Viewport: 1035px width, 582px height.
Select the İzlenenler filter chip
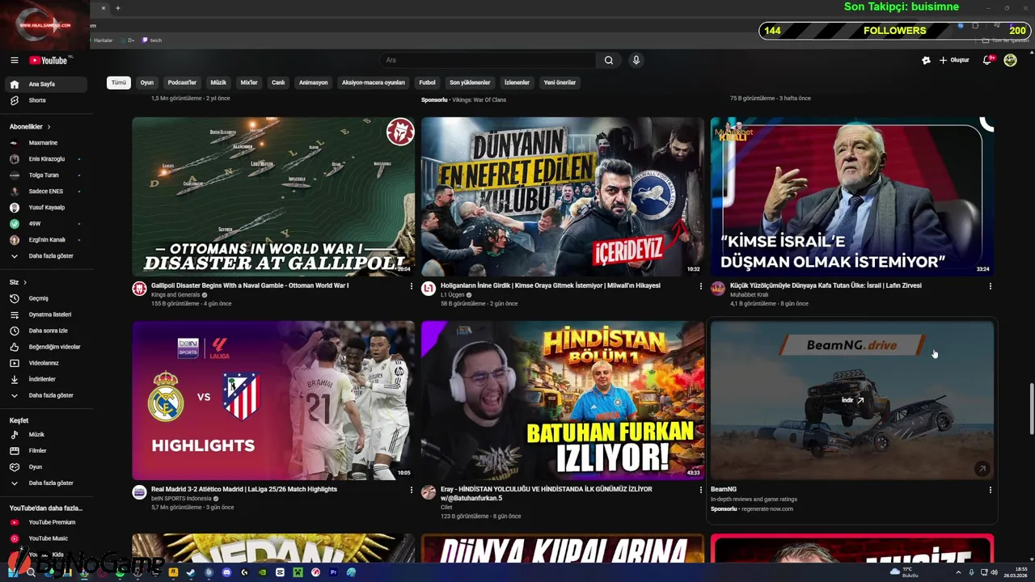[517, 82]
